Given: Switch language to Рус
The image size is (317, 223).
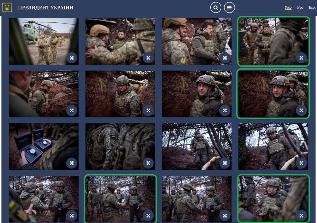Looking at the screenshot, I should [x=300, y=7].
